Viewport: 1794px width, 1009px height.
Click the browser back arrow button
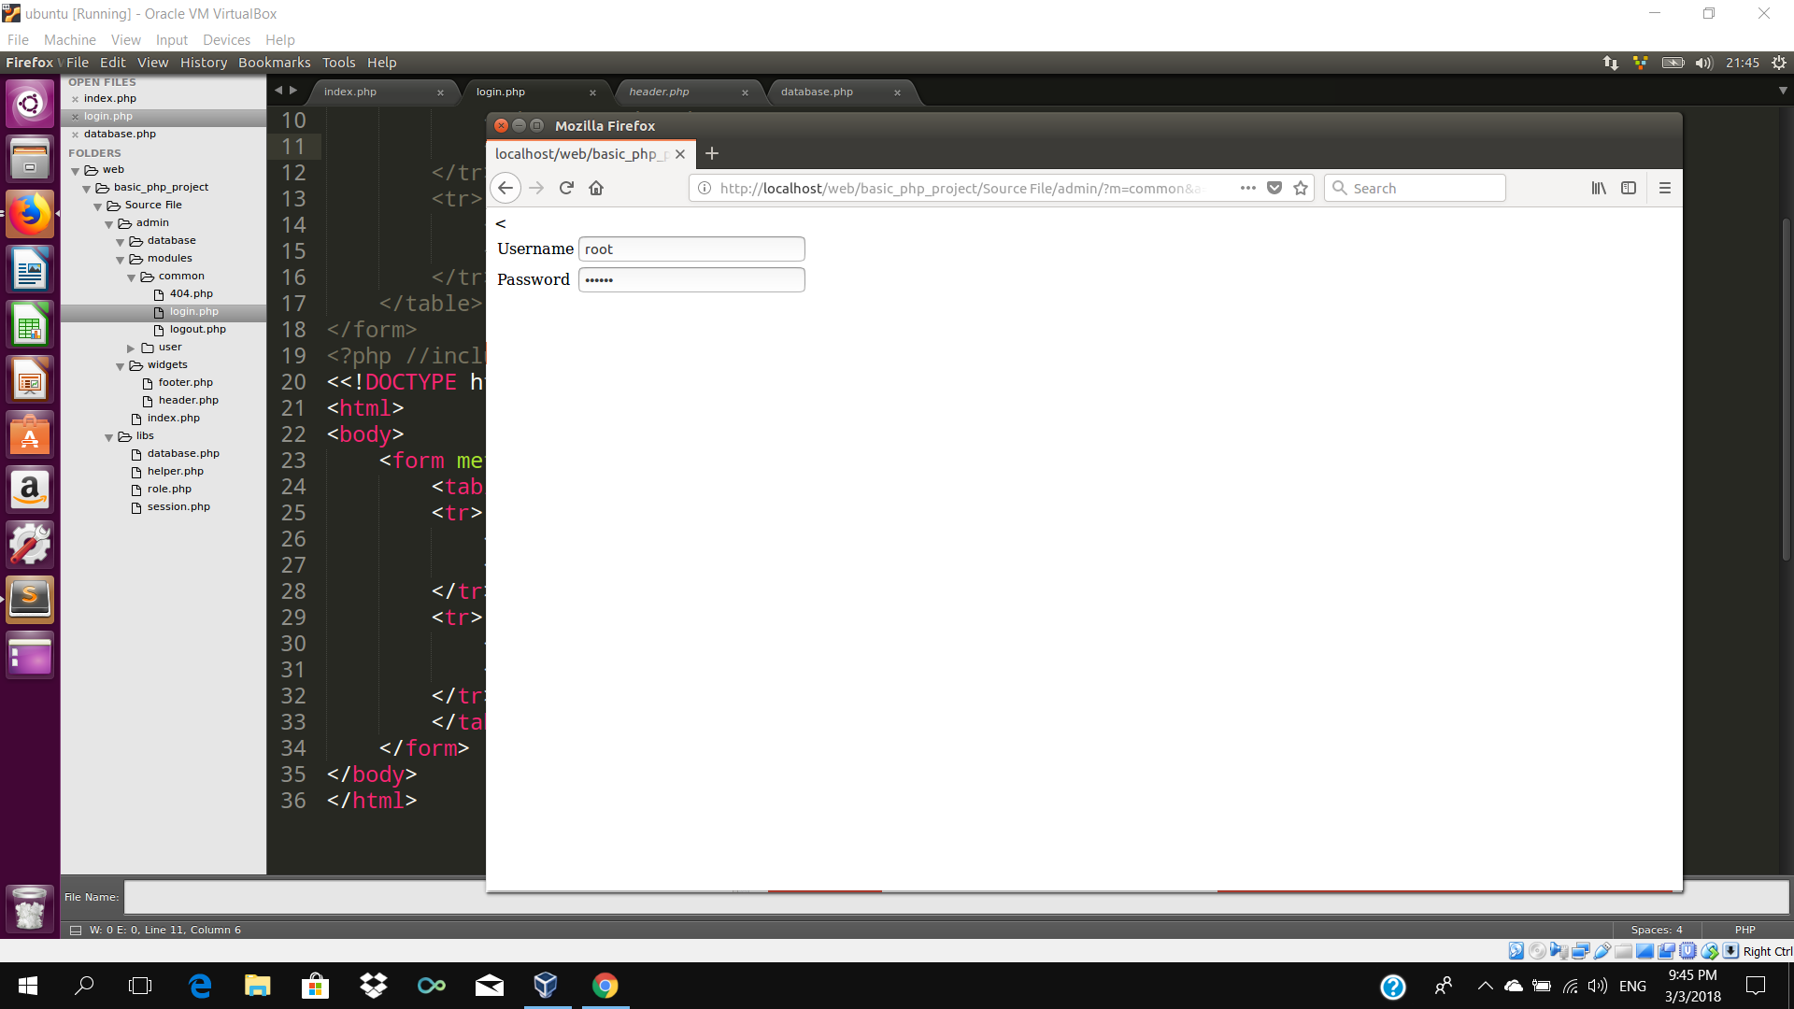coord(505,188)
